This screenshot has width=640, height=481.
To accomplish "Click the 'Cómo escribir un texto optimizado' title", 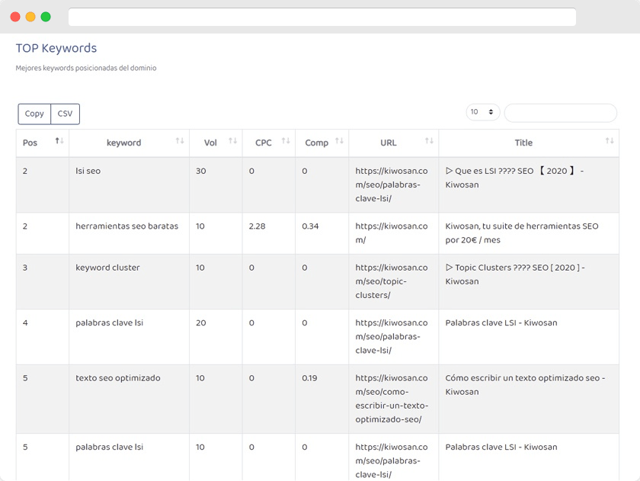I will (525, 385).
